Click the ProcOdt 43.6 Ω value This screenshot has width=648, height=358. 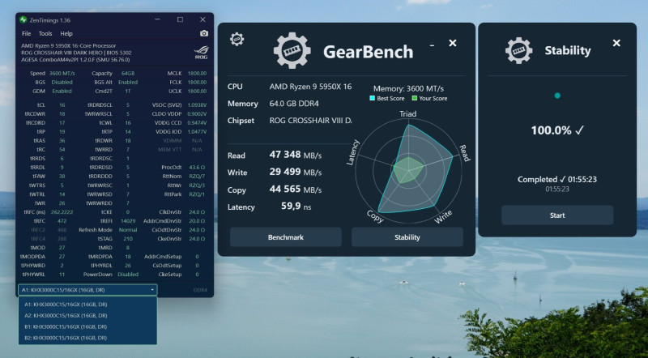pos(197,168)
